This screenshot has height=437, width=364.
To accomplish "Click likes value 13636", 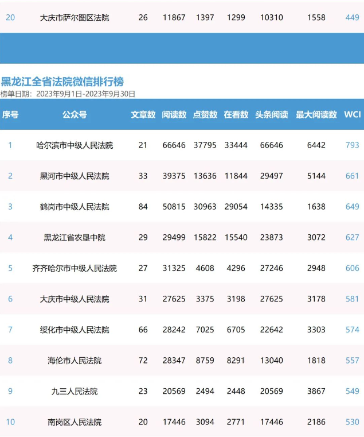I will coord(205,176).
